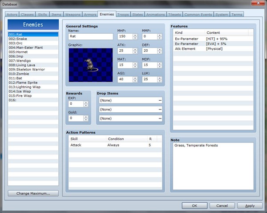The image size is (267, 213).
Task: Switch to the Troops tab
Action: (x=123, y=15)
